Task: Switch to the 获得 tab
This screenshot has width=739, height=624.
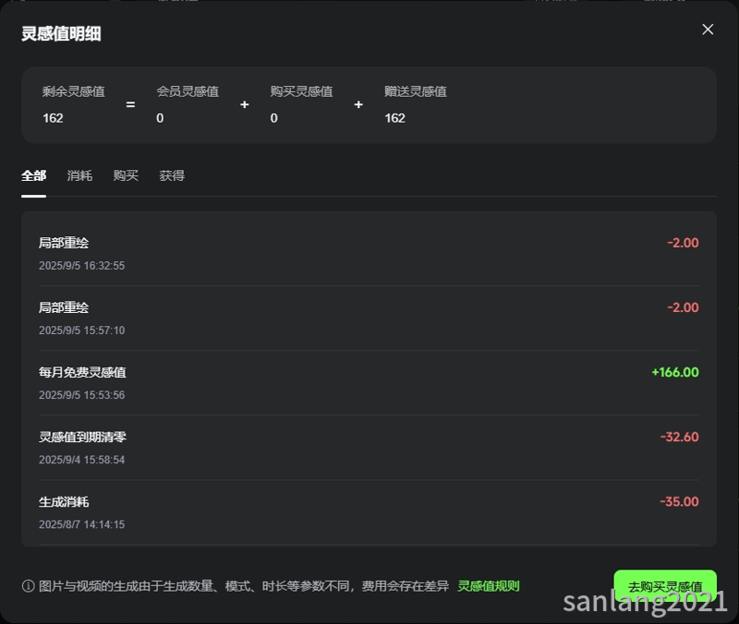Action: pyautogui.click(x=172, y=175)
